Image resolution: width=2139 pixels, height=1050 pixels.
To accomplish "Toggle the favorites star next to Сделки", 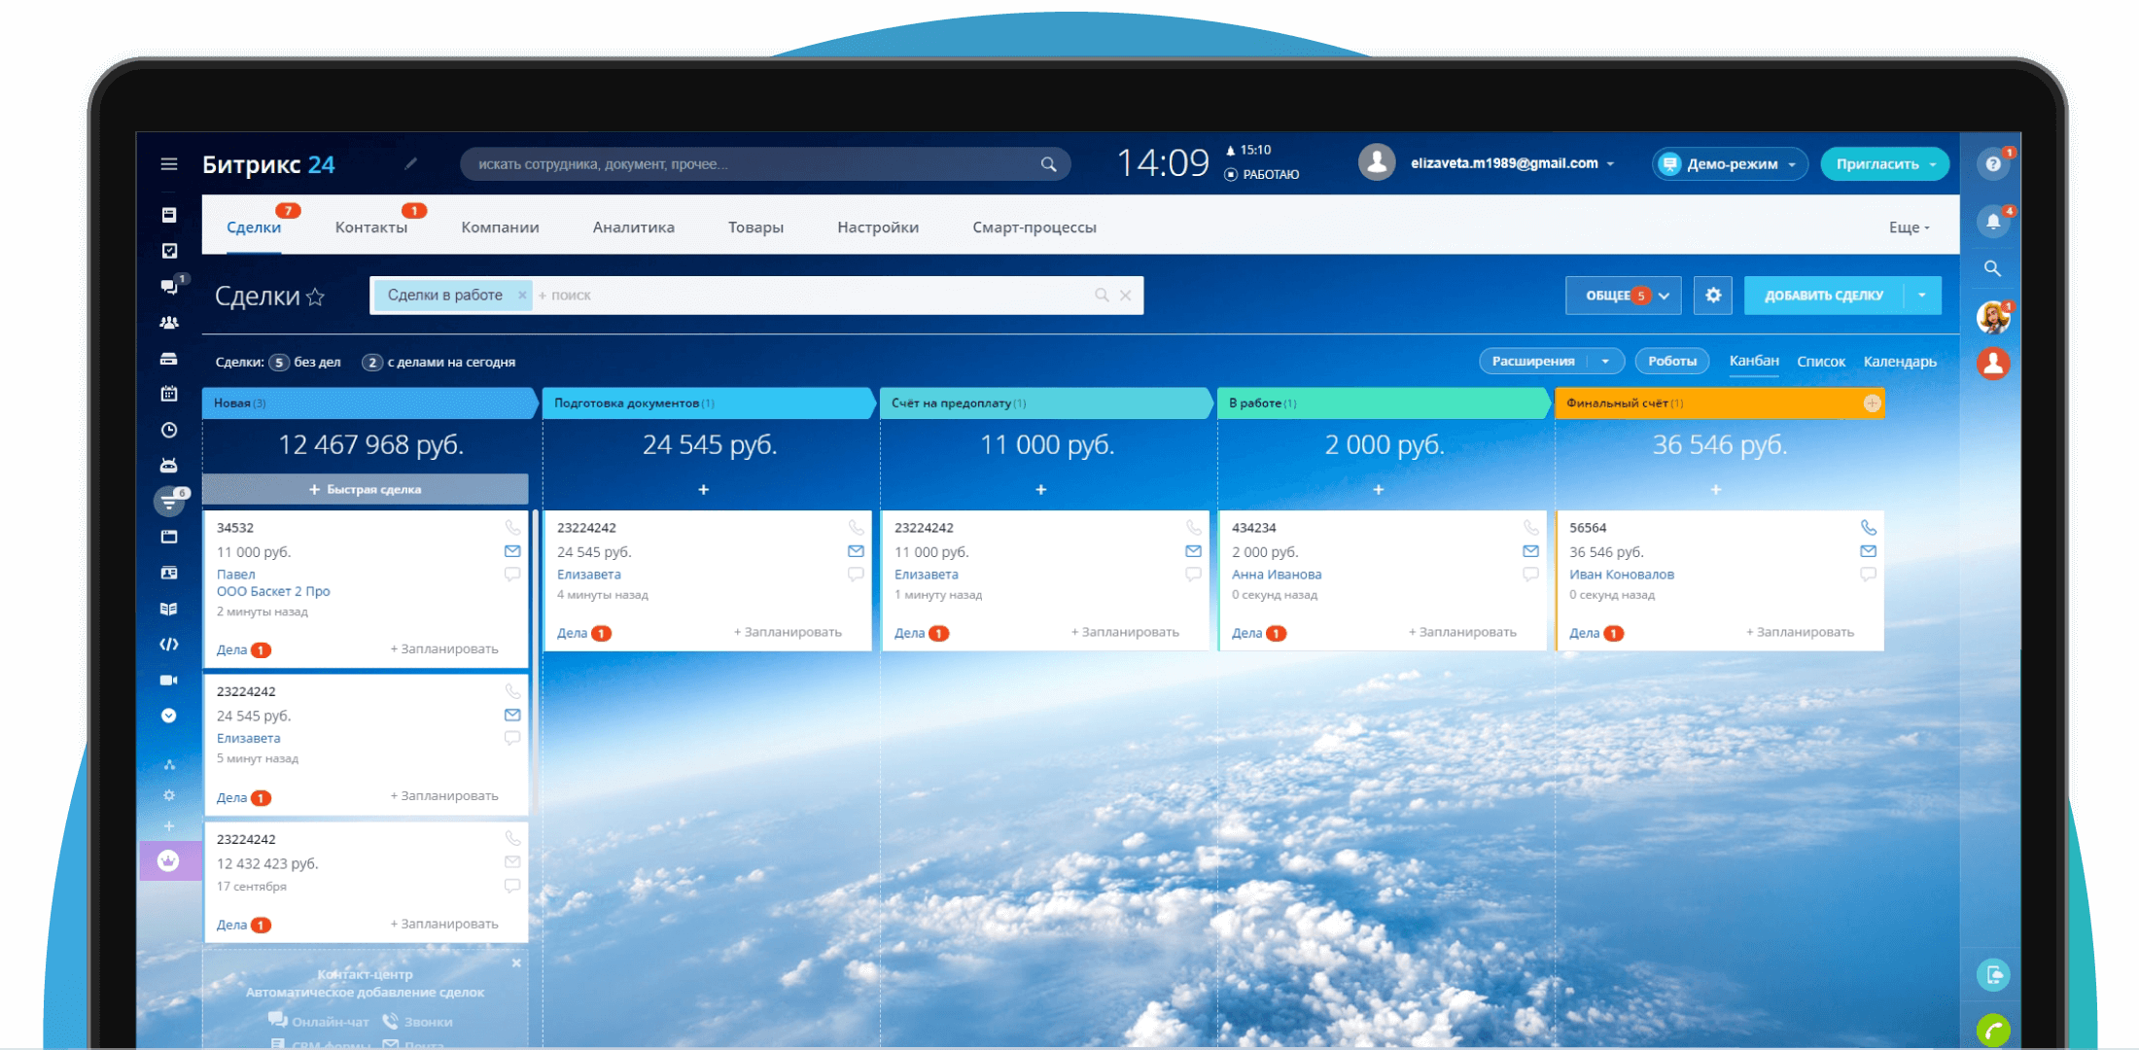I will click(315, 297).
